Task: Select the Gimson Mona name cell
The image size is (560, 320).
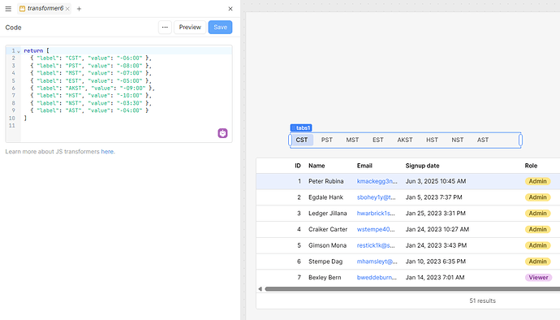Action: point(328,245)
